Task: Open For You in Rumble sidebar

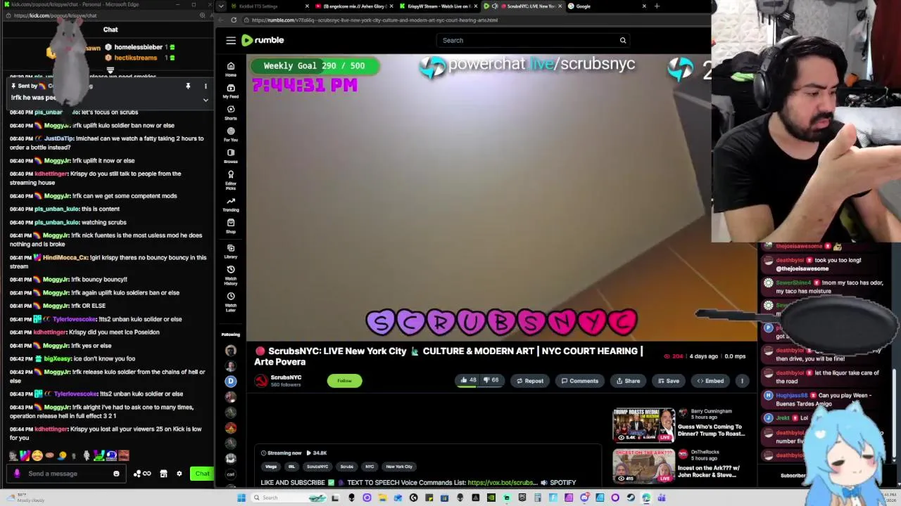Action: click(x=230, y=134)
